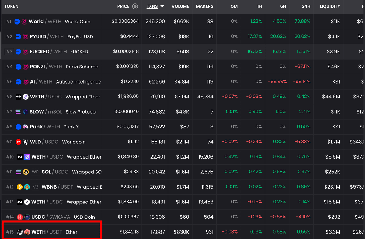Select the $3.3M liquidity value
Image resolution: width=365 pixels, height=239 pixels.
click(333, 232)
